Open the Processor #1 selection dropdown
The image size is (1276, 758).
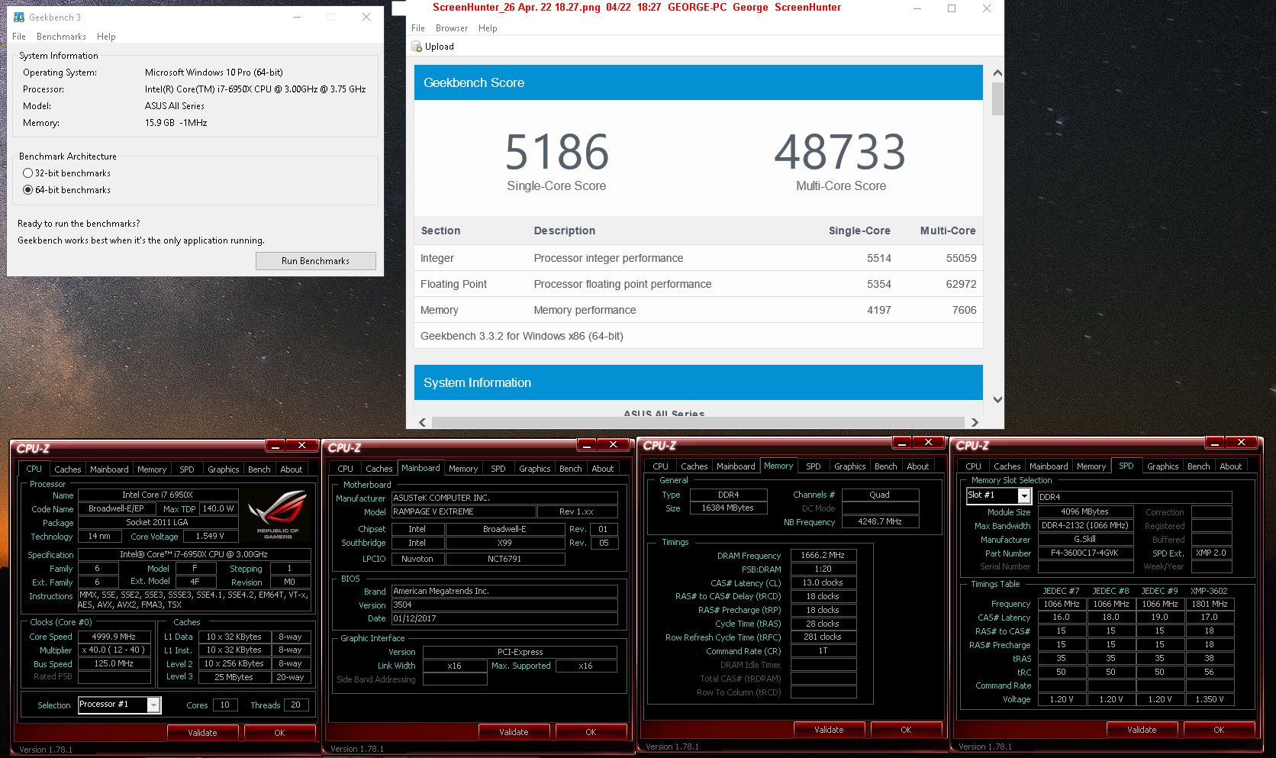click(154, 705)
